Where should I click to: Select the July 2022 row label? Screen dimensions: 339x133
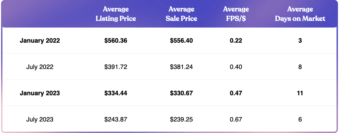[x=40, y=67]
